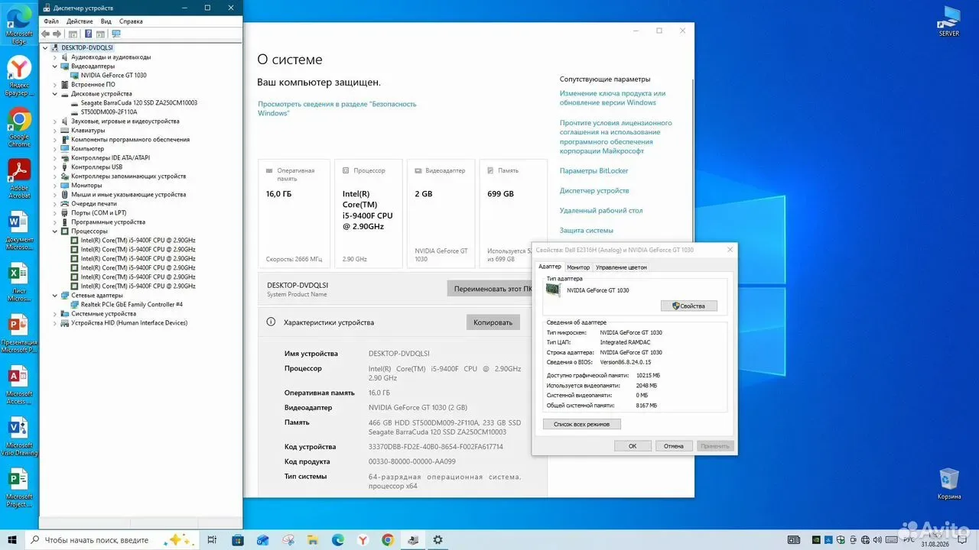Open Диспетчер устройств link in settings

tap(594, 191)
